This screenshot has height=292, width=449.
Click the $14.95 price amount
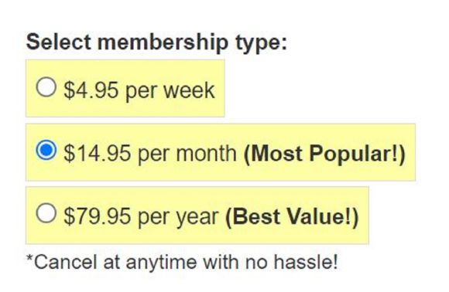(97, 154)
